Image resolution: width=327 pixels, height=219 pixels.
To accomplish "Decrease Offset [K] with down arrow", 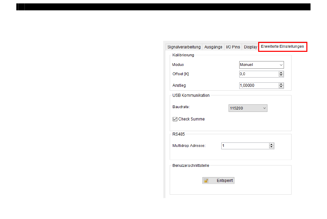I will coord(281,76).
